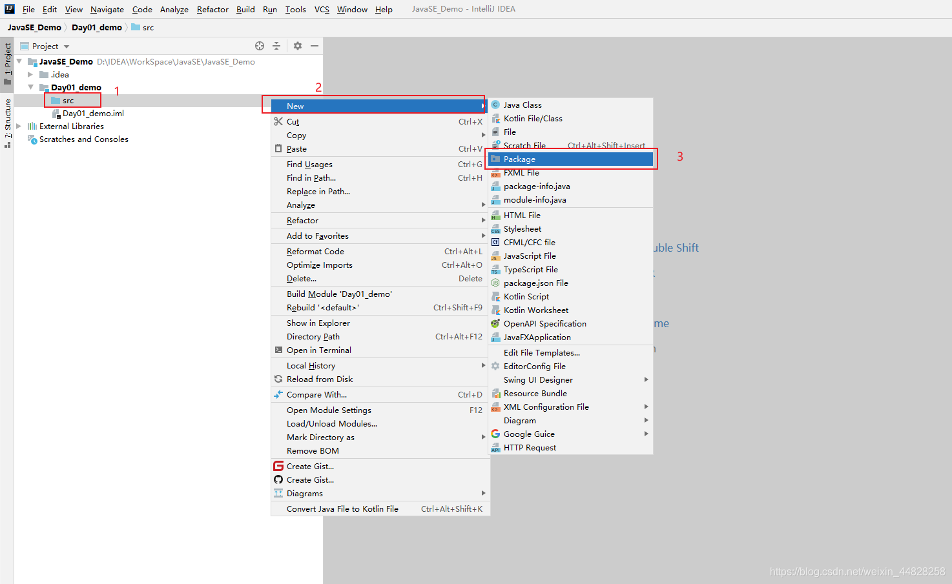Click the Reload from Disk icon
Image resolution: width=952 pixels, height=584 pixels.
(278, 379)
